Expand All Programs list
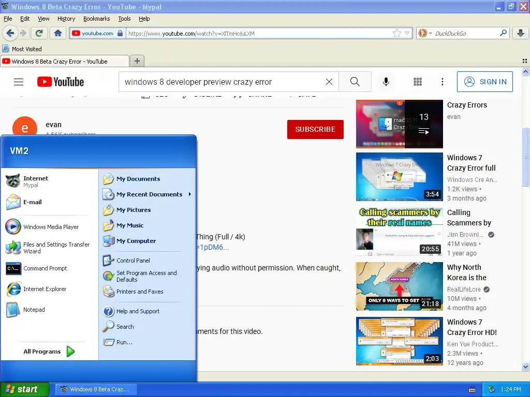 tap(49, 352)
